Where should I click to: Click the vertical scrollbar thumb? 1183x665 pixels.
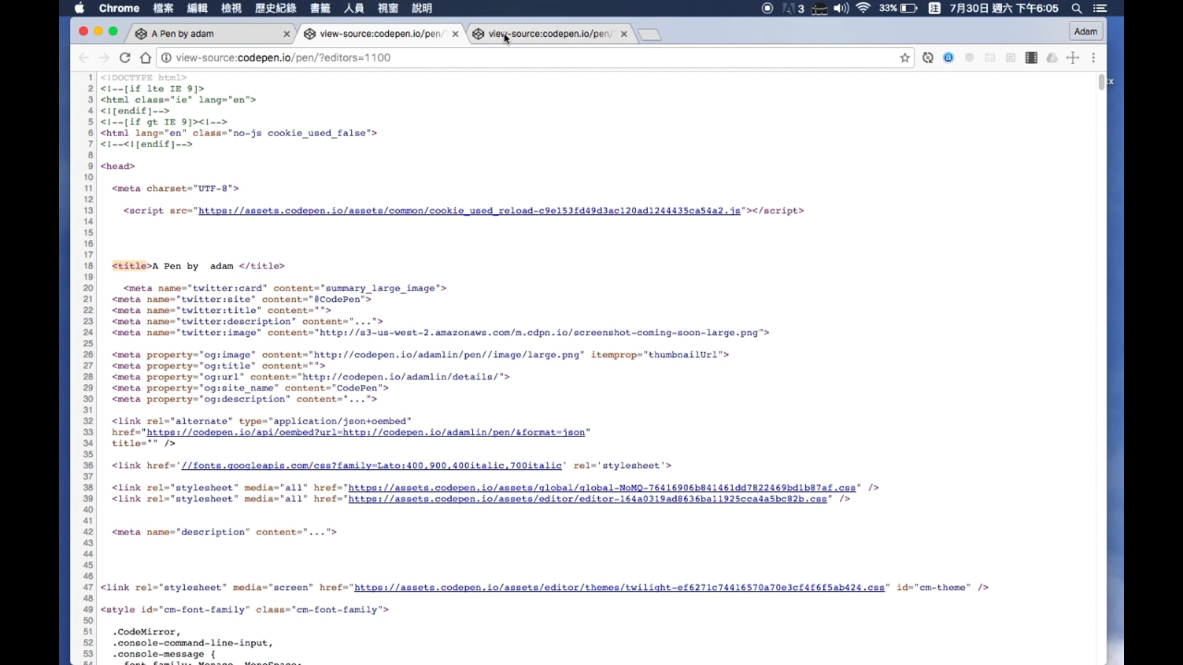click(x=1101, y=82)
